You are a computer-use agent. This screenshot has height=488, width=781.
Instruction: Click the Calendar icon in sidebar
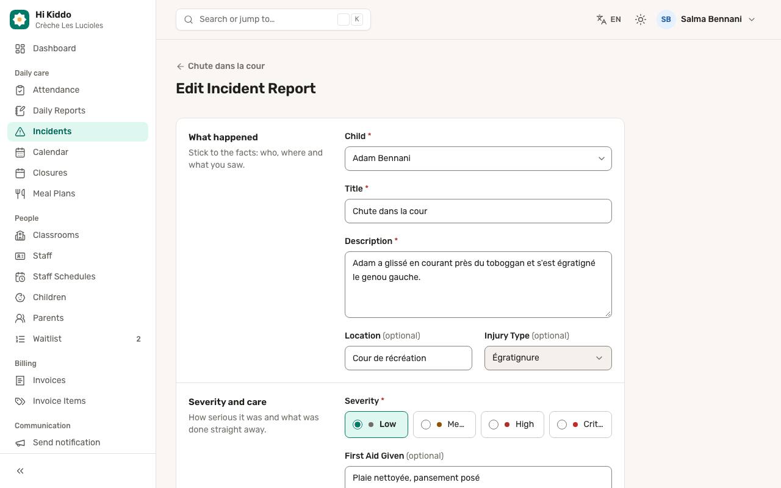pyautogui.click(x=20, y=152)
